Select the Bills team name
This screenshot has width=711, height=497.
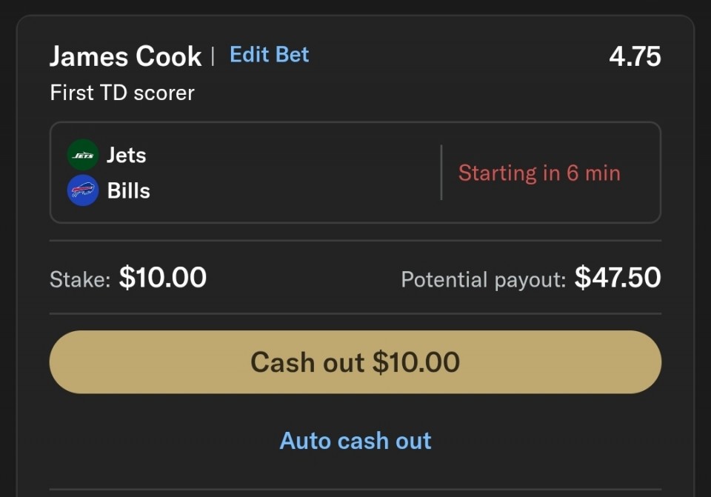[128, 191]
